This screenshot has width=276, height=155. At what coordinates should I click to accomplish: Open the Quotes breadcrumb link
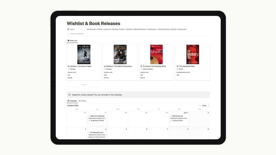point(174,29)
